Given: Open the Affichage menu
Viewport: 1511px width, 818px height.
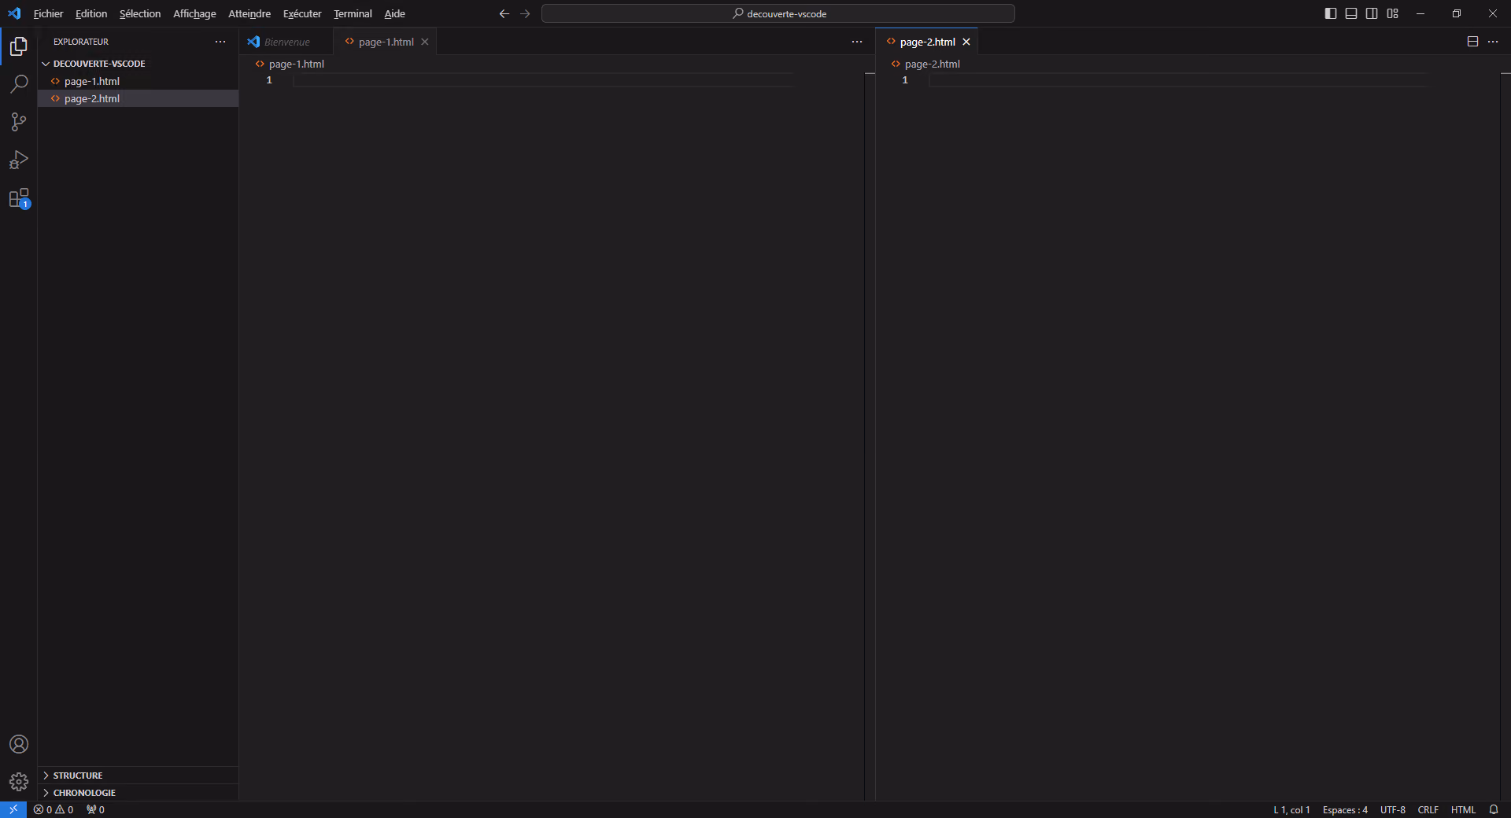Looking at the screenshot, I should pyautogui.click(x=194, y=13).
